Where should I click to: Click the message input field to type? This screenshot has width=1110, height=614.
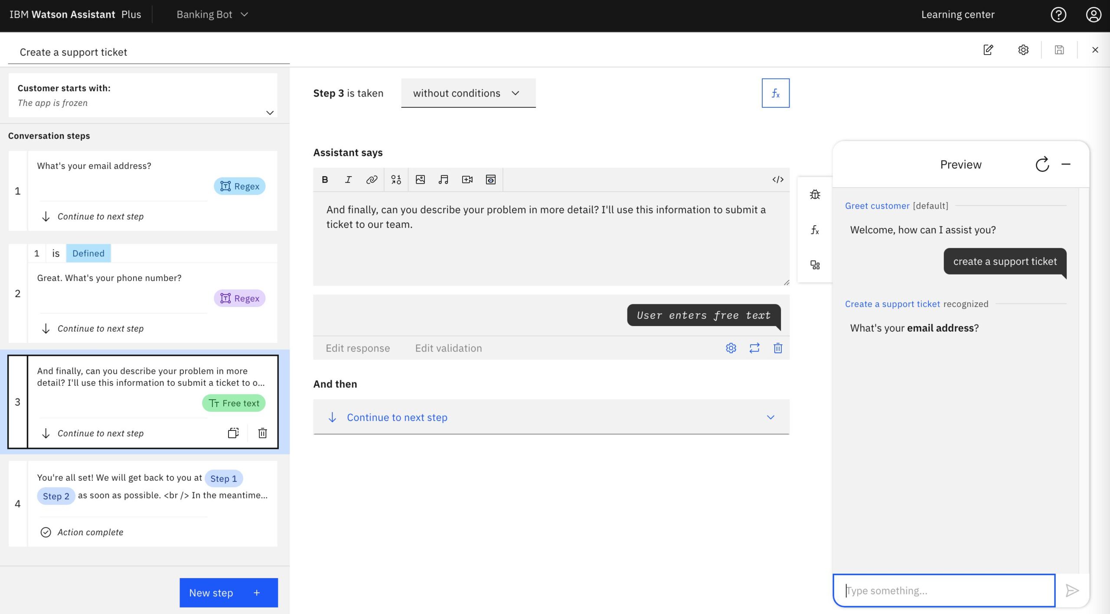tap(943, 589)
